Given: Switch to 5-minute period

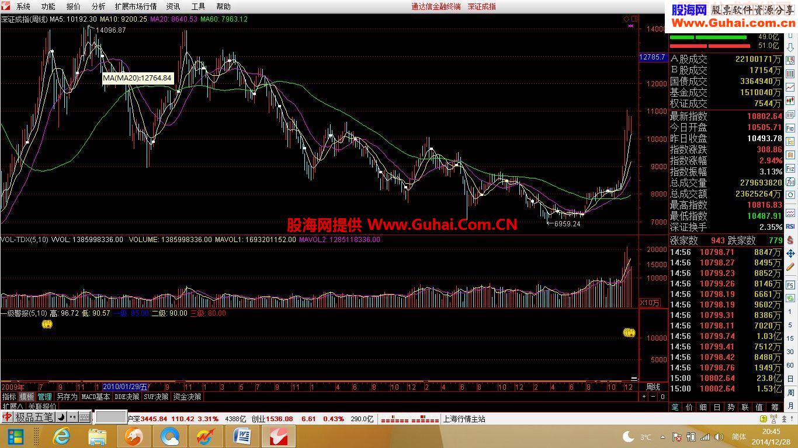Looking at the screenshot, I should [790, 325].
